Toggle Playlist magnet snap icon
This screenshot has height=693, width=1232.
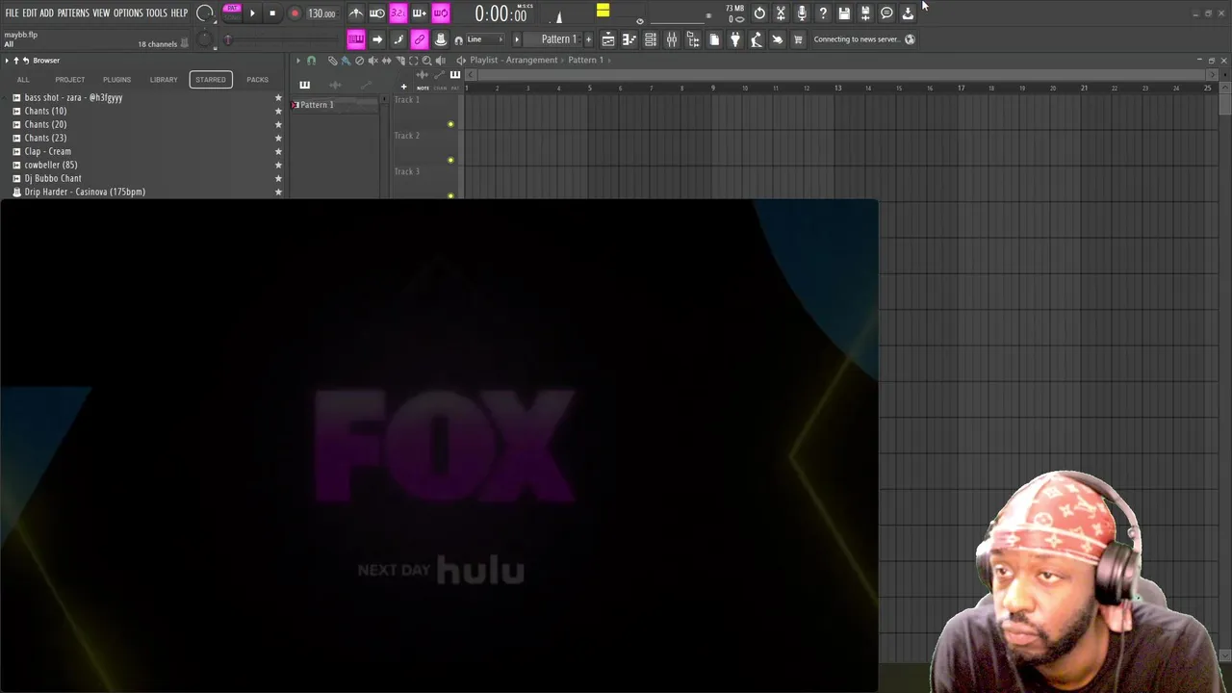(311, 60)
